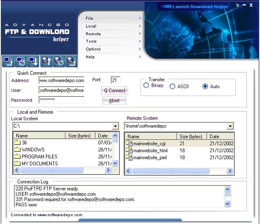The width and height of the screenshot is (260, 224).
Task: Click the computer icon with down arrow
Action: tap(33, 62)
